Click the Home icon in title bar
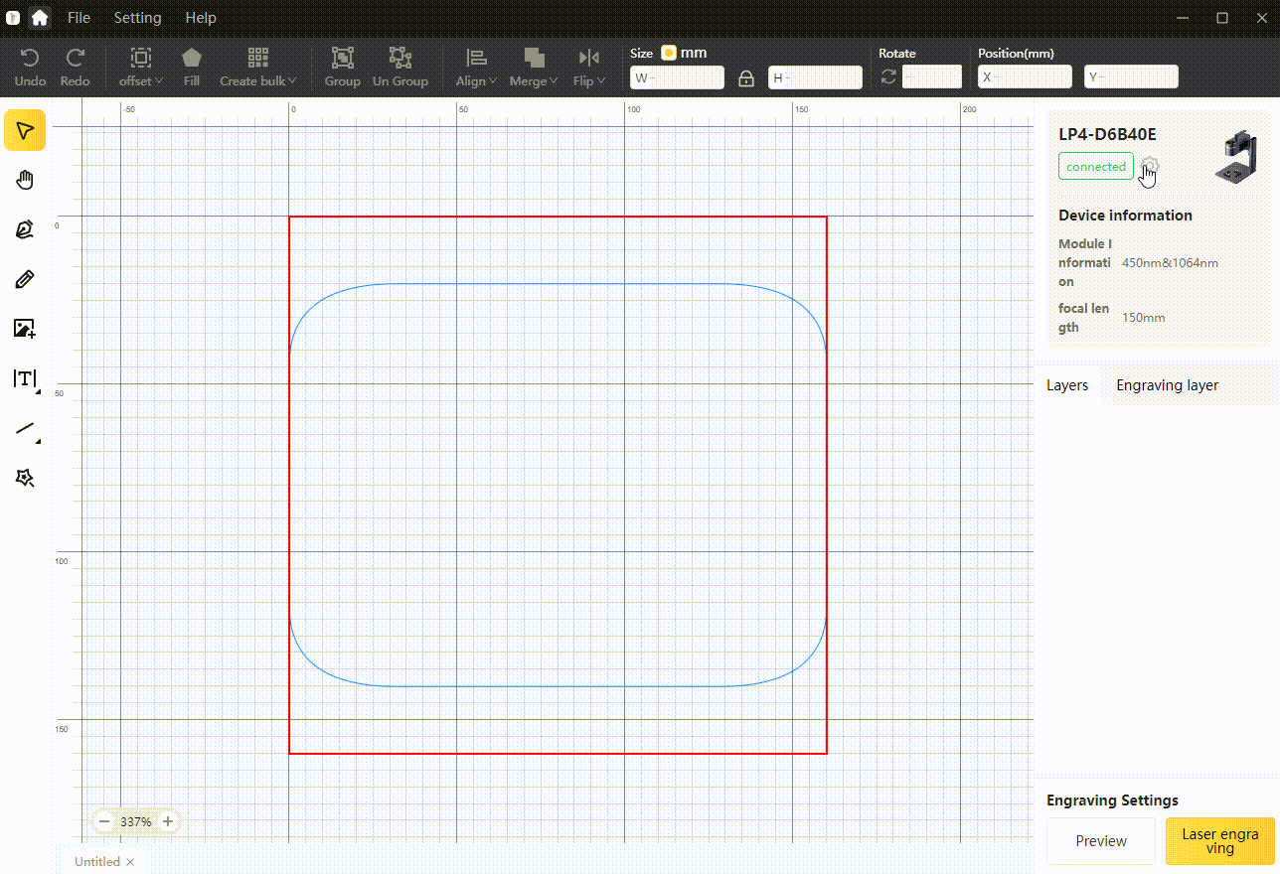This screenshot has width=1280, height=874. coord(39,17)
